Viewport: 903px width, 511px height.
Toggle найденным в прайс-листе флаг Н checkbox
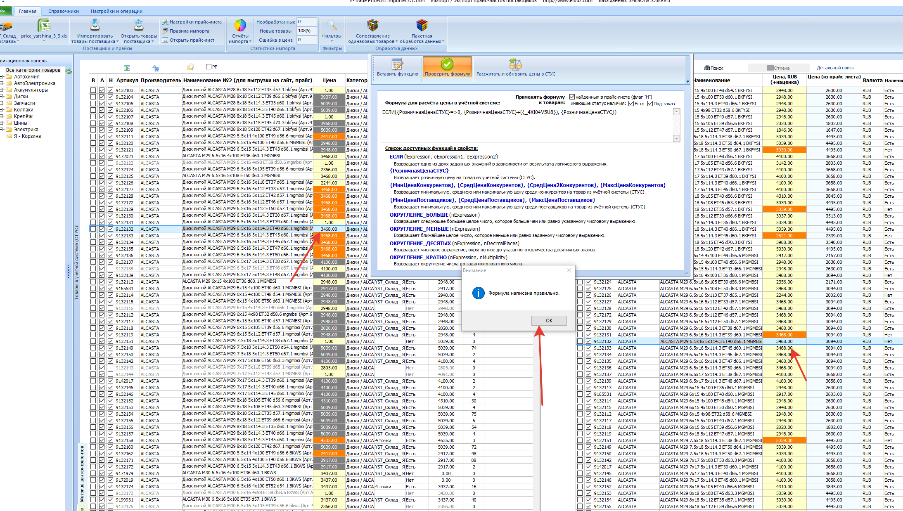tap(572, 97)
